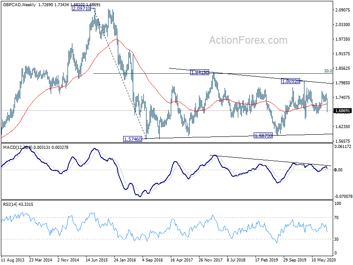Click the 23 Mar 2014 date label

(x=41, y=260)
